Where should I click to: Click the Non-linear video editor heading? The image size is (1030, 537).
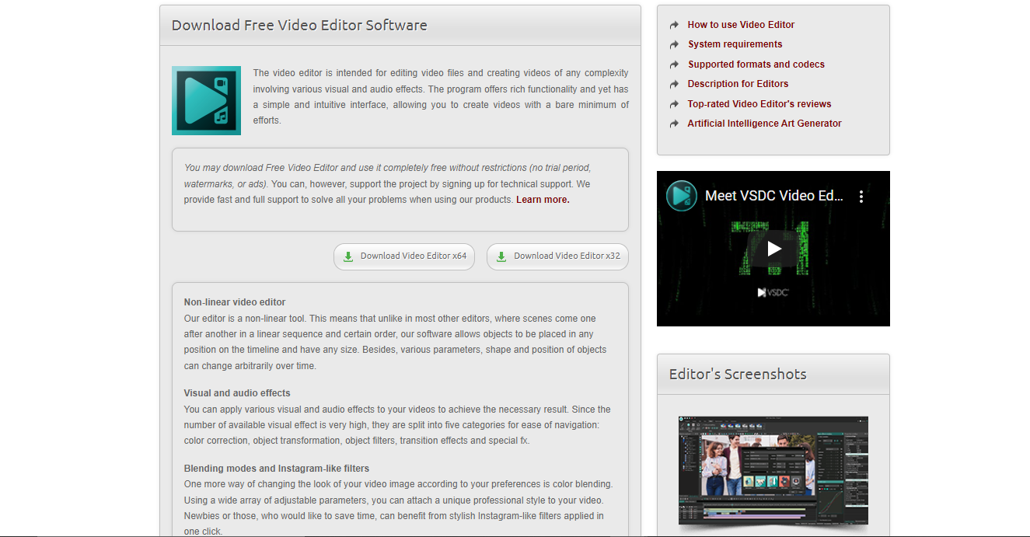pos(235,302)
